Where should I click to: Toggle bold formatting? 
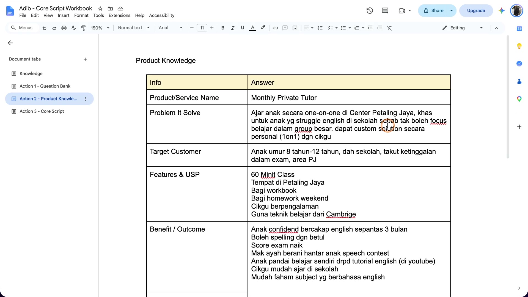(223, 28)
